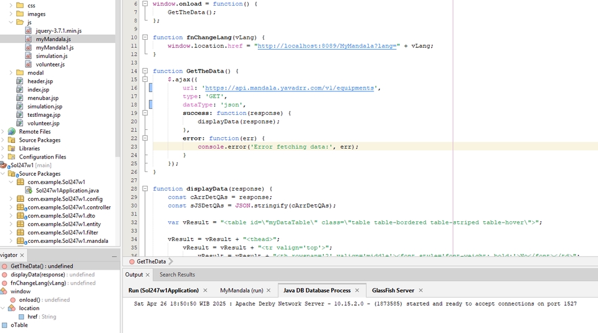Click the oTable variable icon in Navigator
Viewport: 598px width, 333px height.
click(x=4, y=325)
